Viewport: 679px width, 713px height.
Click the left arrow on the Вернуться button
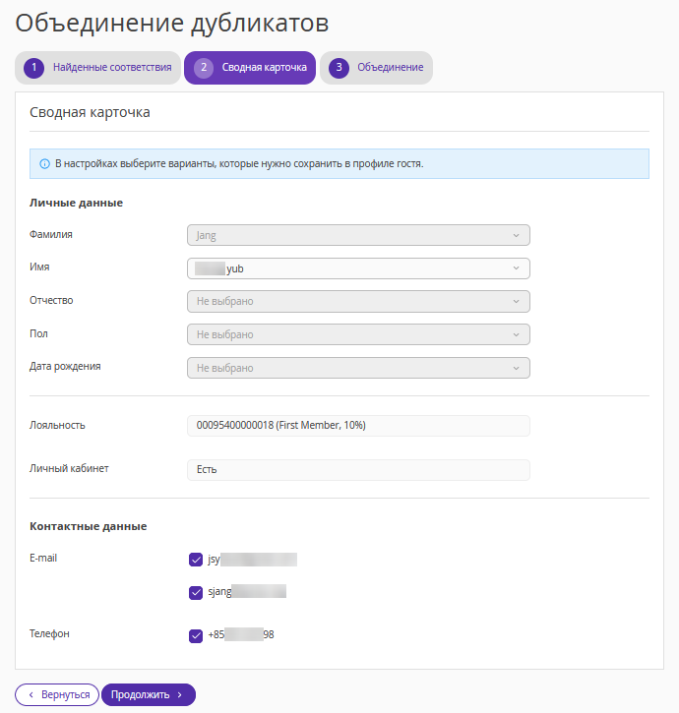pos(31,695)
